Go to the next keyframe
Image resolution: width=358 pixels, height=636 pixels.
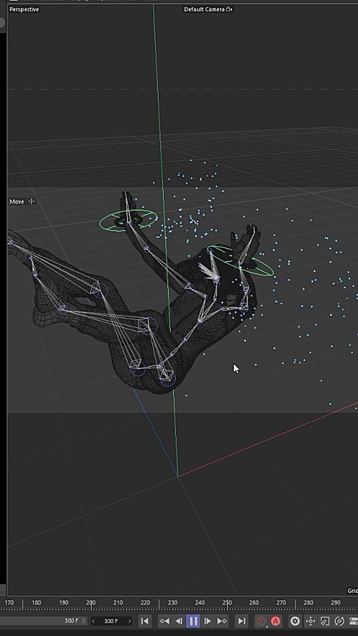pyautogui.click(x=222, y=621)
